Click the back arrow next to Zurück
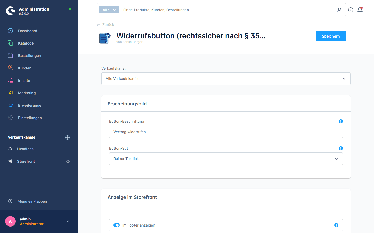The height and width of the screenshot is (233, 374). pos(98,25)
